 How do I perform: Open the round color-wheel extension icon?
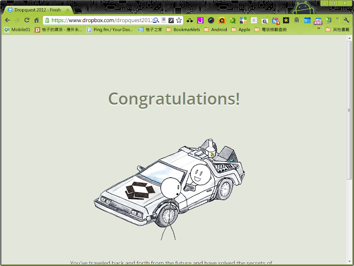click(211, 21)
